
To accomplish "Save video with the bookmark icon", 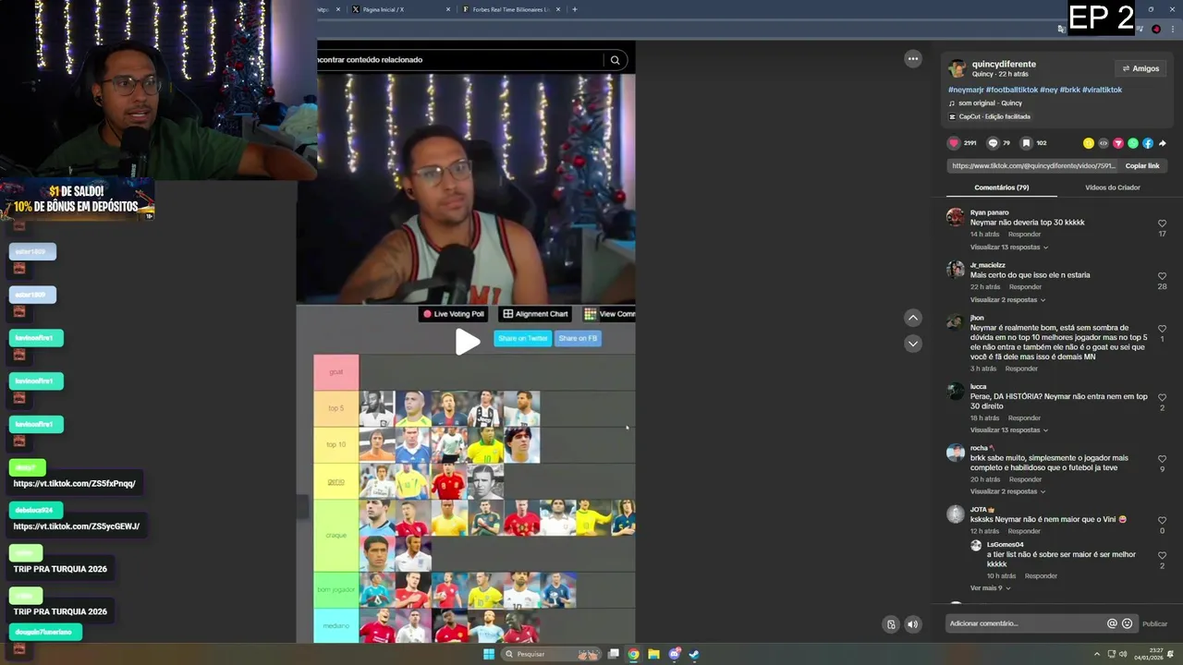I will pos(1026,143).
